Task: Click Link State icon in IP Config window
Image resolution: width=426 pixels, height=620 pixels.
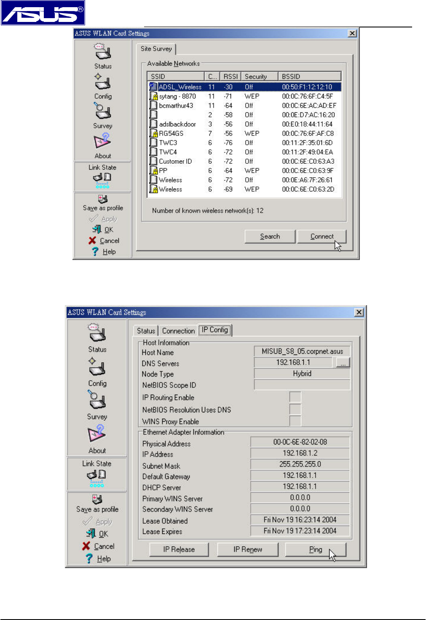Action: coord(96,478)
